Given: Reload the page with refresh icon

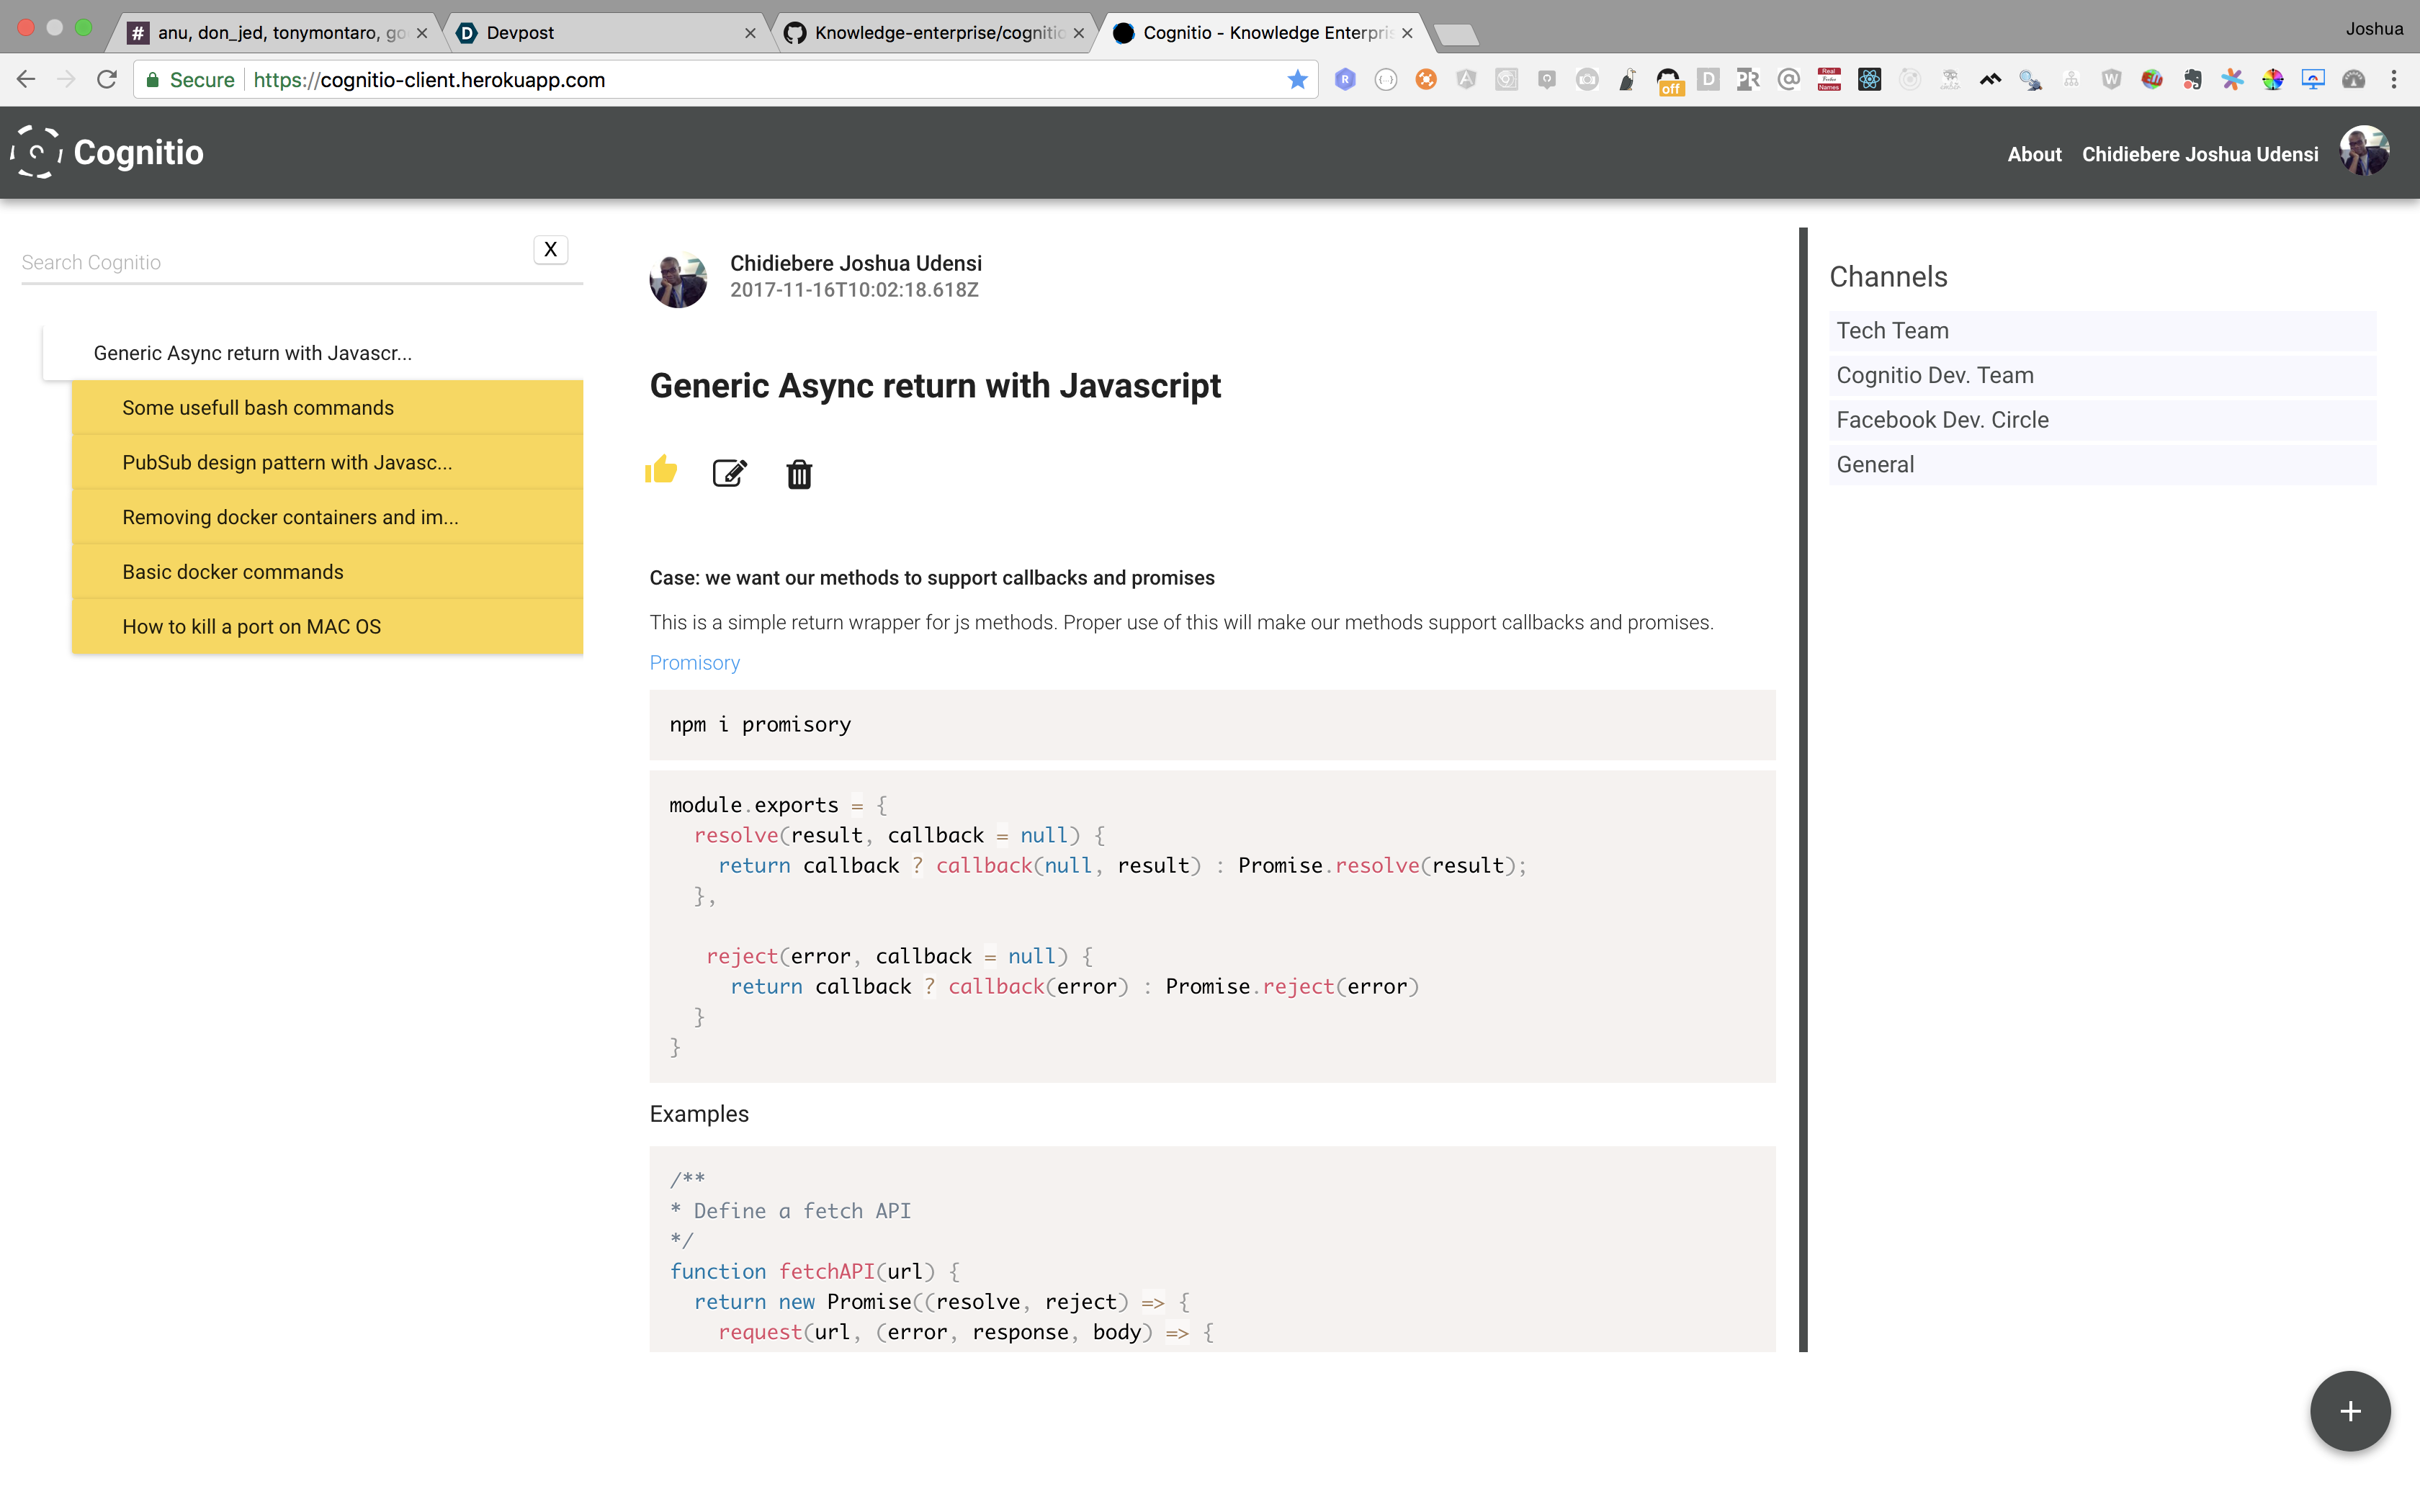Looking at the screenshot, I should [x=107, y=80].
